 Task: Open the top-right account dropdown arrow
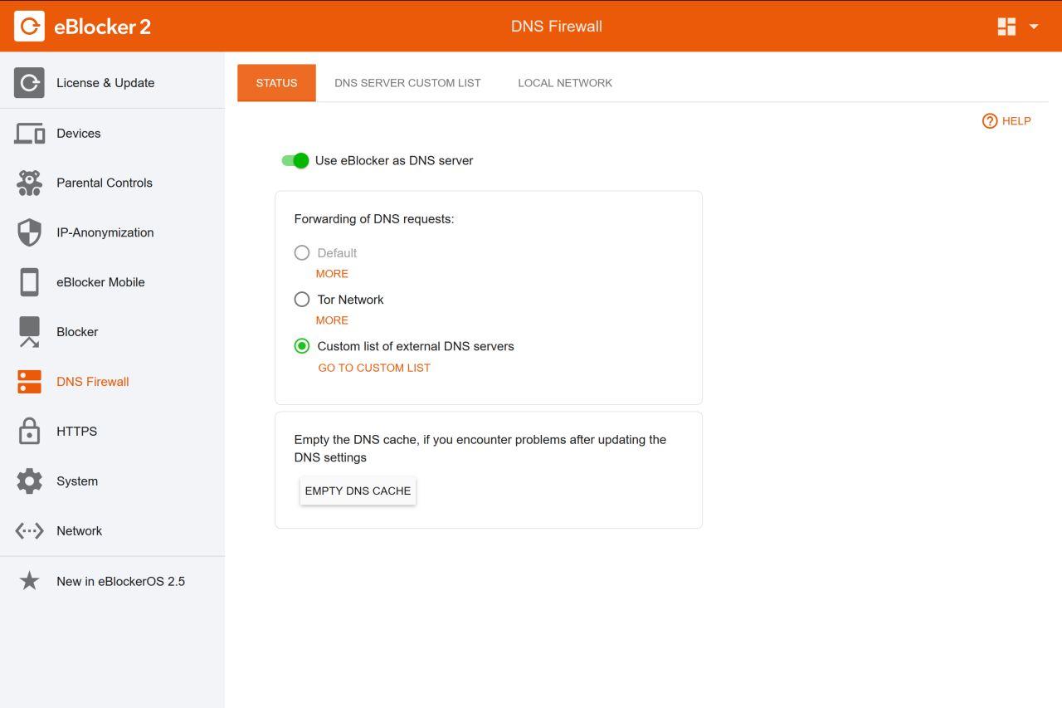pos(1034,26)
